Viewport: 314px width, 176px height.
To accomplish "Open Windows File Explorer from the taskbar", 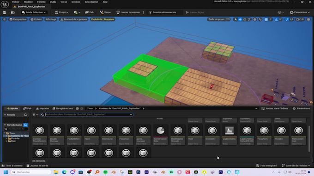I will click(56, 172).
